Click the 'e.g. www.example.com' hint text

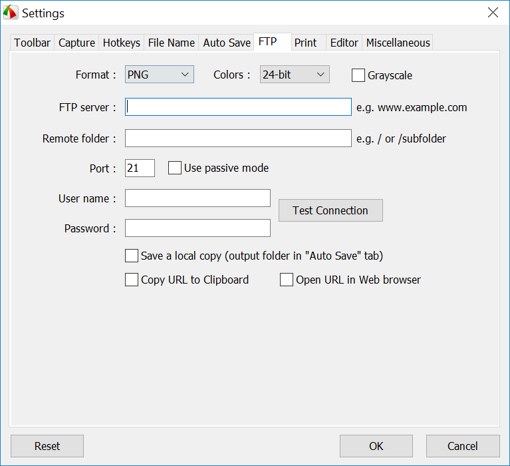pos(412,107)
